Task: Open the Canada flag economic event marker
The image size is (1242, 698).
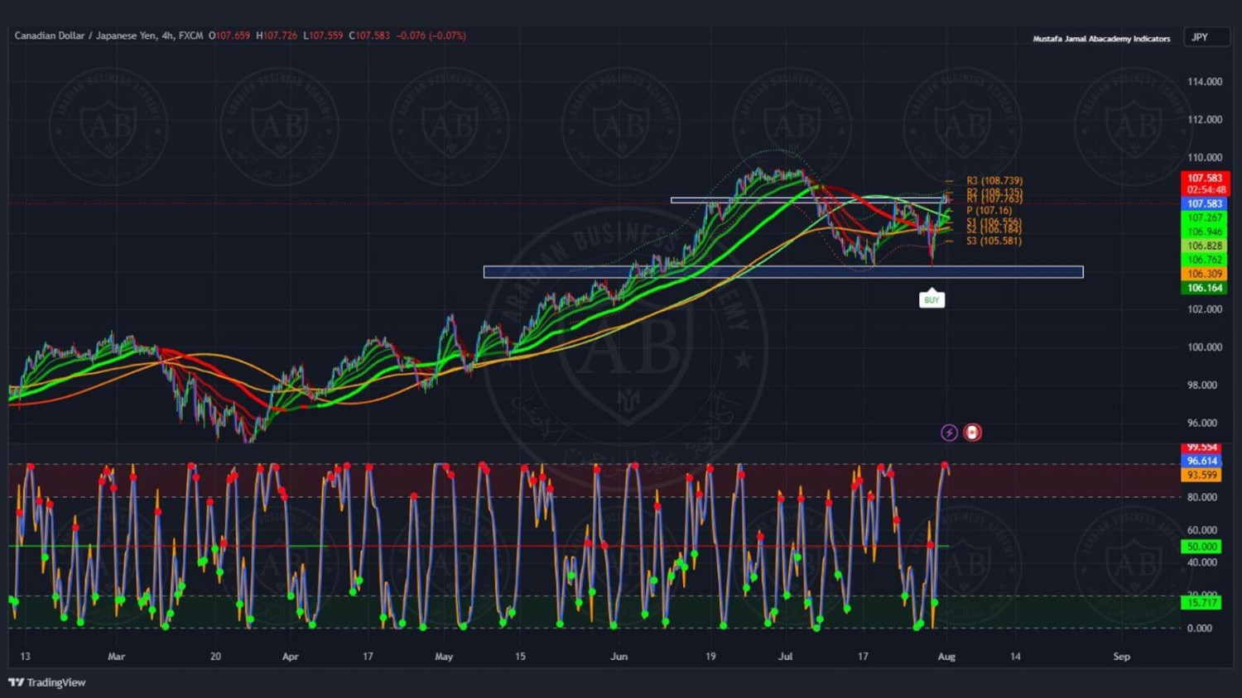Action: (x=972, y=433)
